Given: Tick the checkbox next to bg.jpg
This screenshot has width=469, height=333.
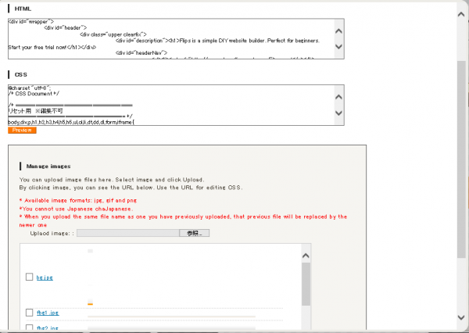Looking at the screenshot, I should pos(30,277).
